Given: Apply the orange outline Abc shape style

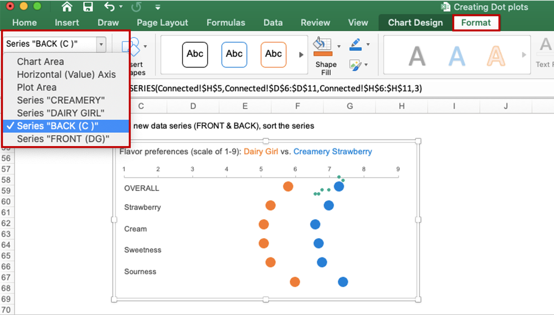Looking at the screenshot, I should click(274, 54).
